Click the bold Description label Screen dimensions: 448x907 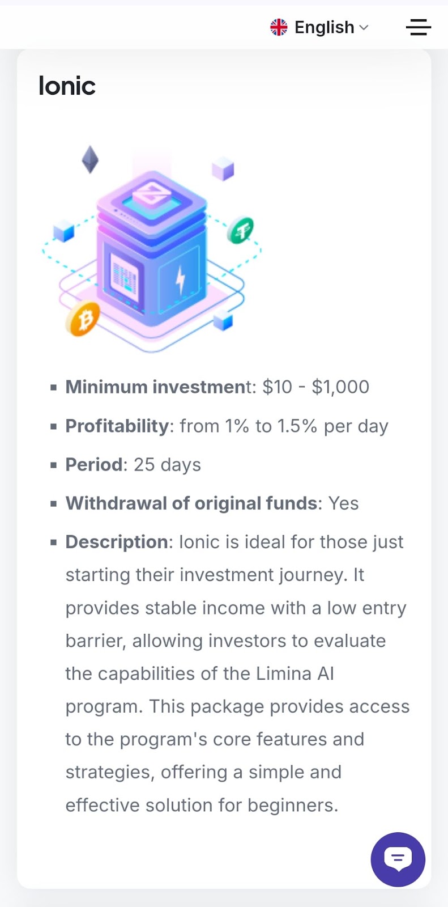pos(117,542)
